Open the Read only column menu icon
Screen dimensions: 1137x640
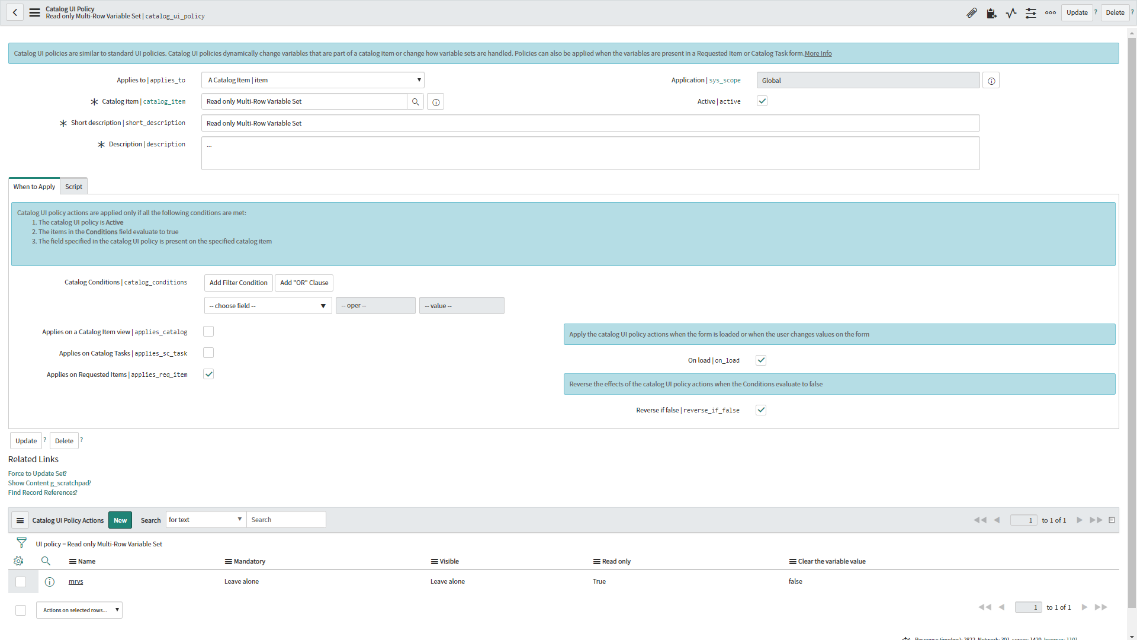(597, 562)
